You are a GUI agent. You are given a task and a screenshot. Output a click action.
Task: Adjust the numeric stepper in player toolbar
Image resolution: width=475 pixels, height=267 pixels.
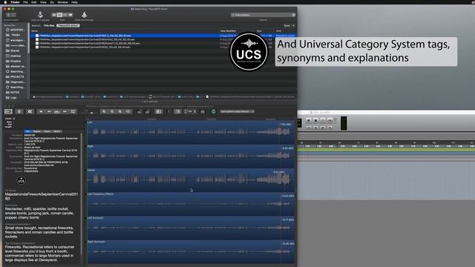[x=190, y=111]
